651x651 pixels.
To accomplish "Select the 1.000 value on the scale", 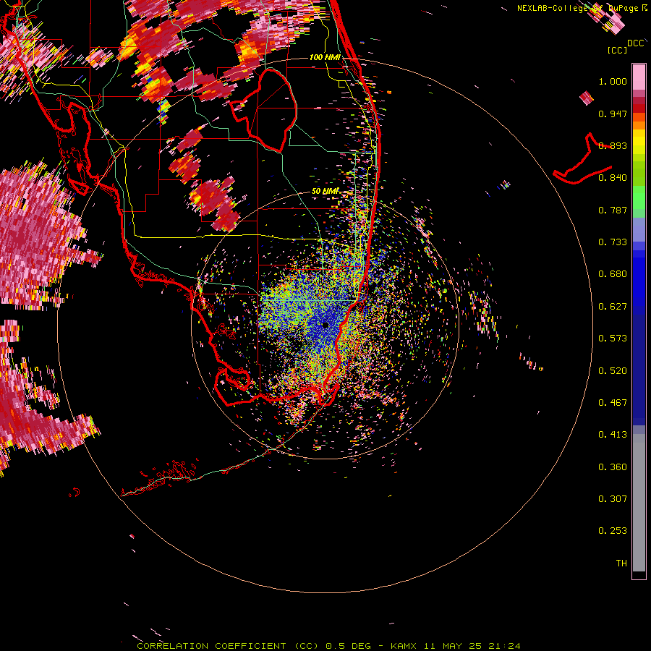I will click(613, 81).
